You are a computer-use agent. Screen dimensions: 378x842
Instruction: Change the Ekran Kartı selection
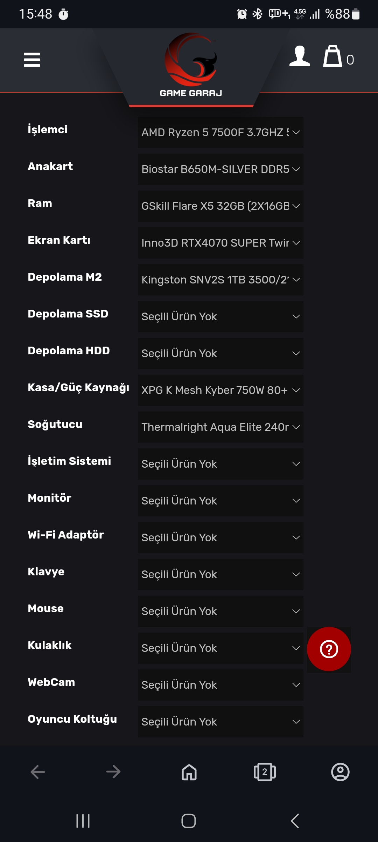[x=220, y=243]
